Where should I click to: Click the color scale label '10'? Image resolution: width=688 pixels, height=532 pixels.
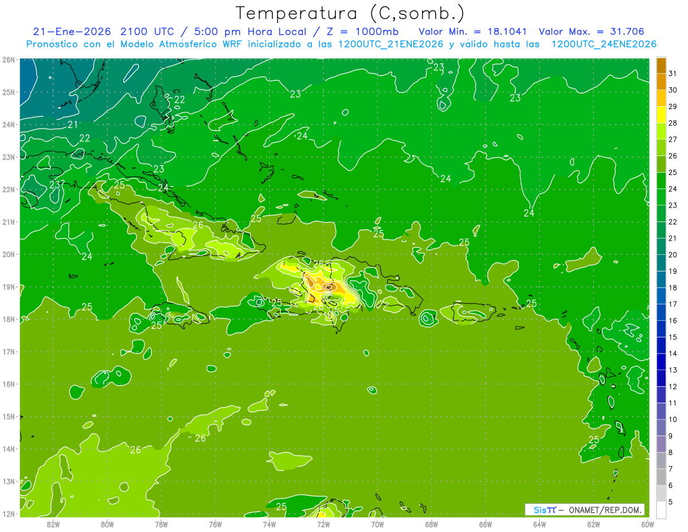pyautogui.click(x=673, y=420)
